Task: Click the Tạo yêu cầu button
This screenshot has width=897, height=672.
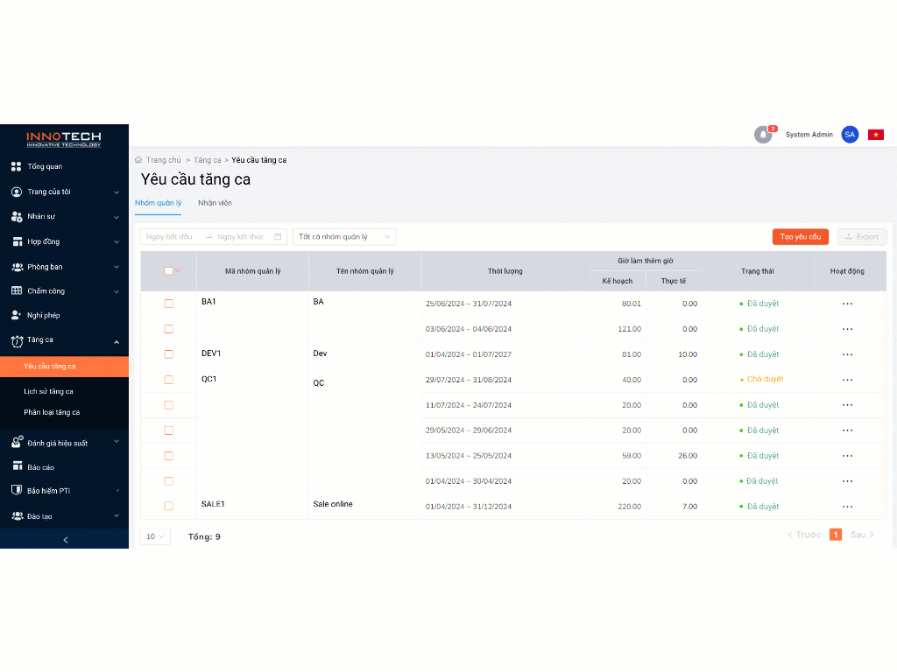Action: [800, 237]
